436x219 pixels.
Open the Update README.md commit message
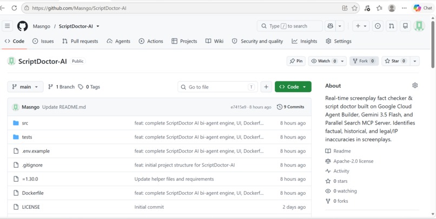coord(64,107)
